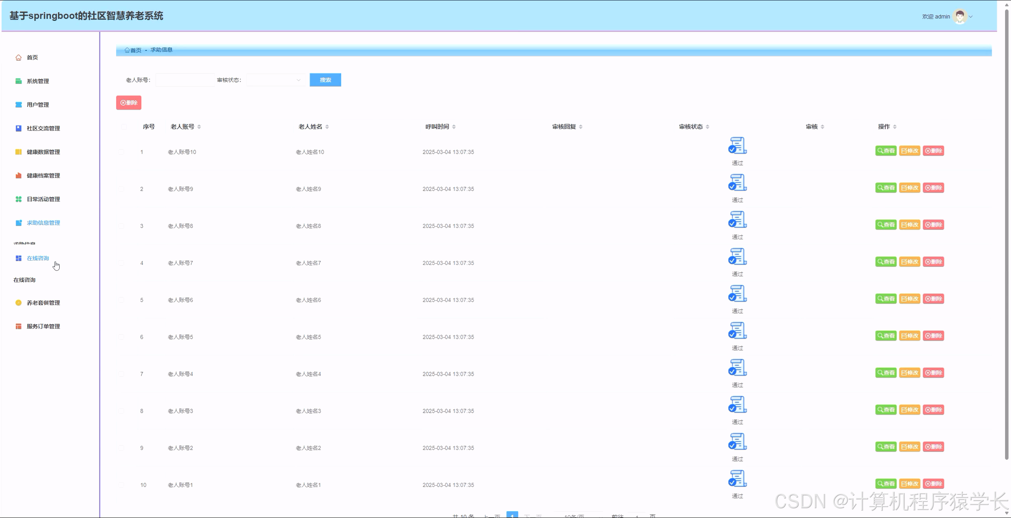Click the 服务订单管理 red icon
The width and height of the screenshot is (1011, 518).
(x=19, y=326)
